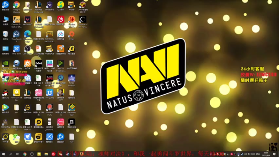
Task: Open the GeForce Experience shortcut
Action: tap(5, 65)
